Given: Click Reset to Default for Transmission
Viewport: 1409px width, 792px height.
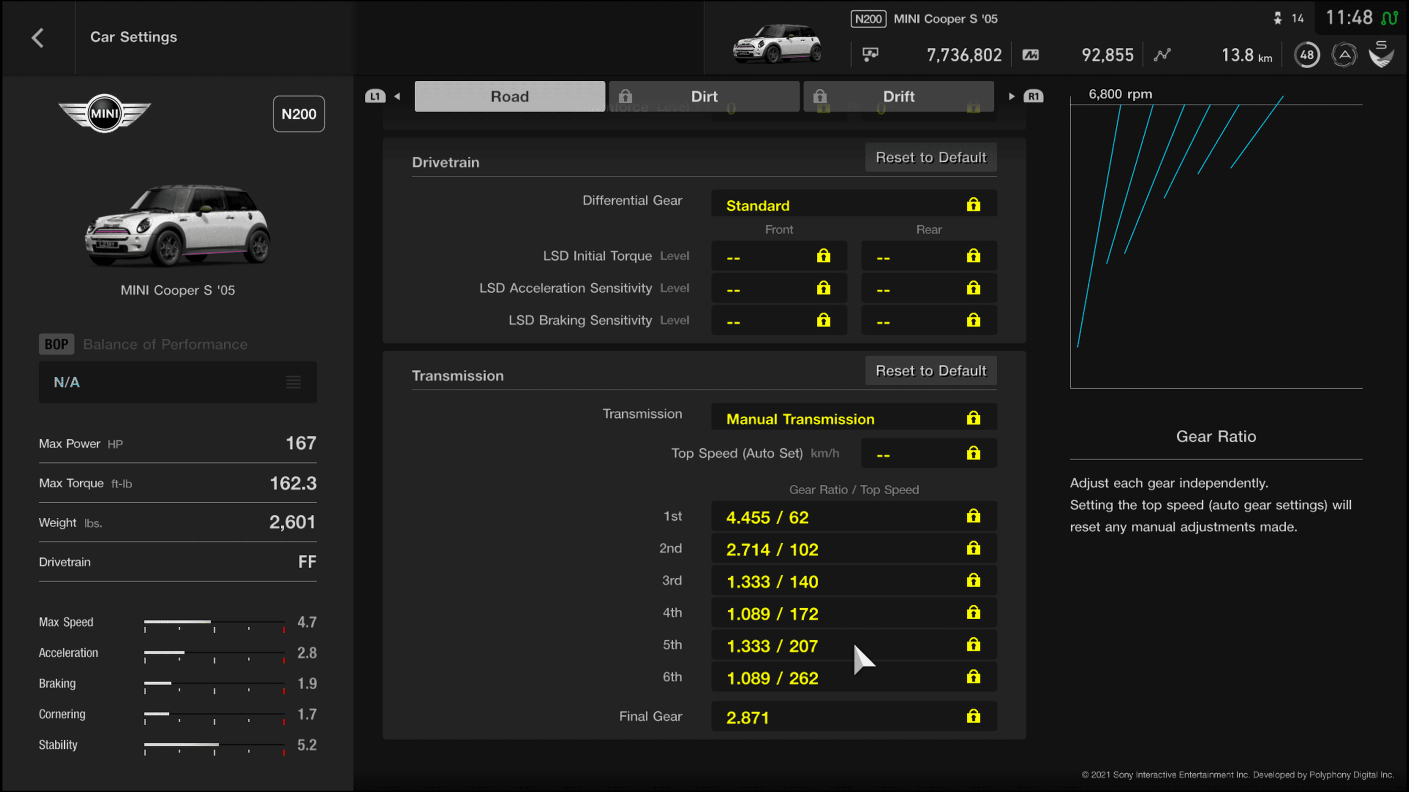Looking at the screenshot, I should click(931, 371).
